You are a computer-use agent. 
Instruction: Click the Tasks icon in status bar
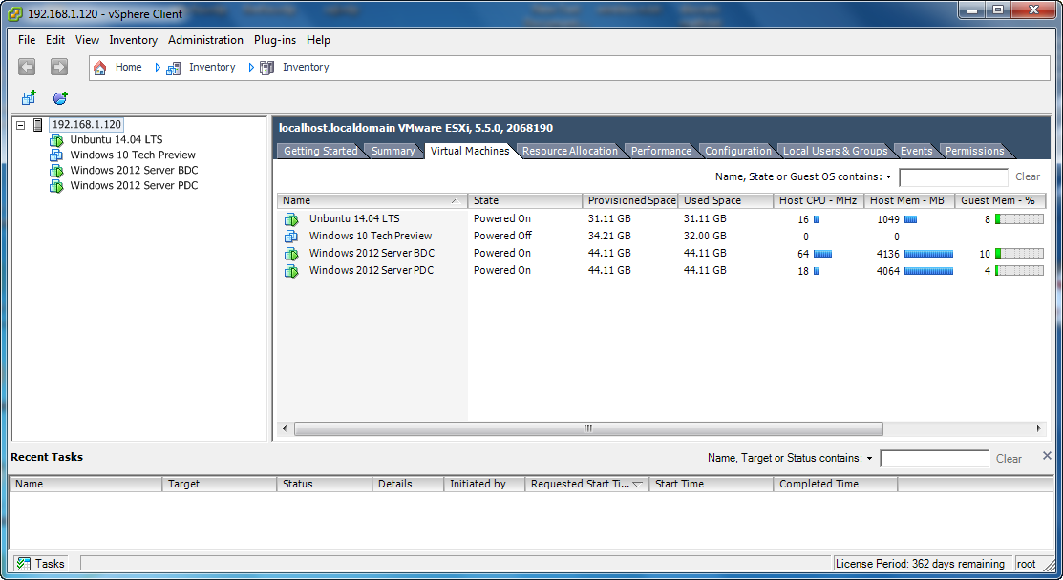point(24,564)
